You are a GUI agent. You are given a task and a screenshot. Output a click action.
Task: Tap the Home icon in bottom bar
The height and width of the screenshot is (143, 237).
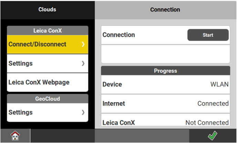coord(15,136)
